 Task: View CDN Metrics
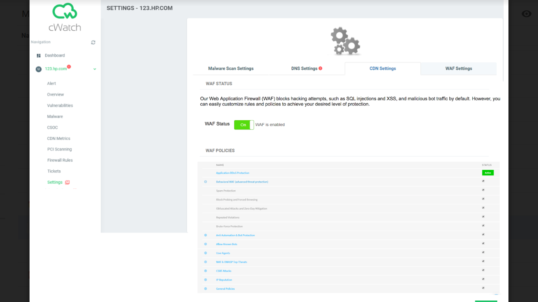(x=59, y=138)
